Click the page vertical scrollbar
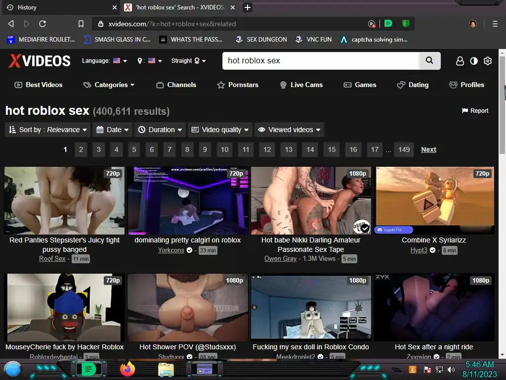Viewport: 506px width, 380px height. click(x=502, y=105)
